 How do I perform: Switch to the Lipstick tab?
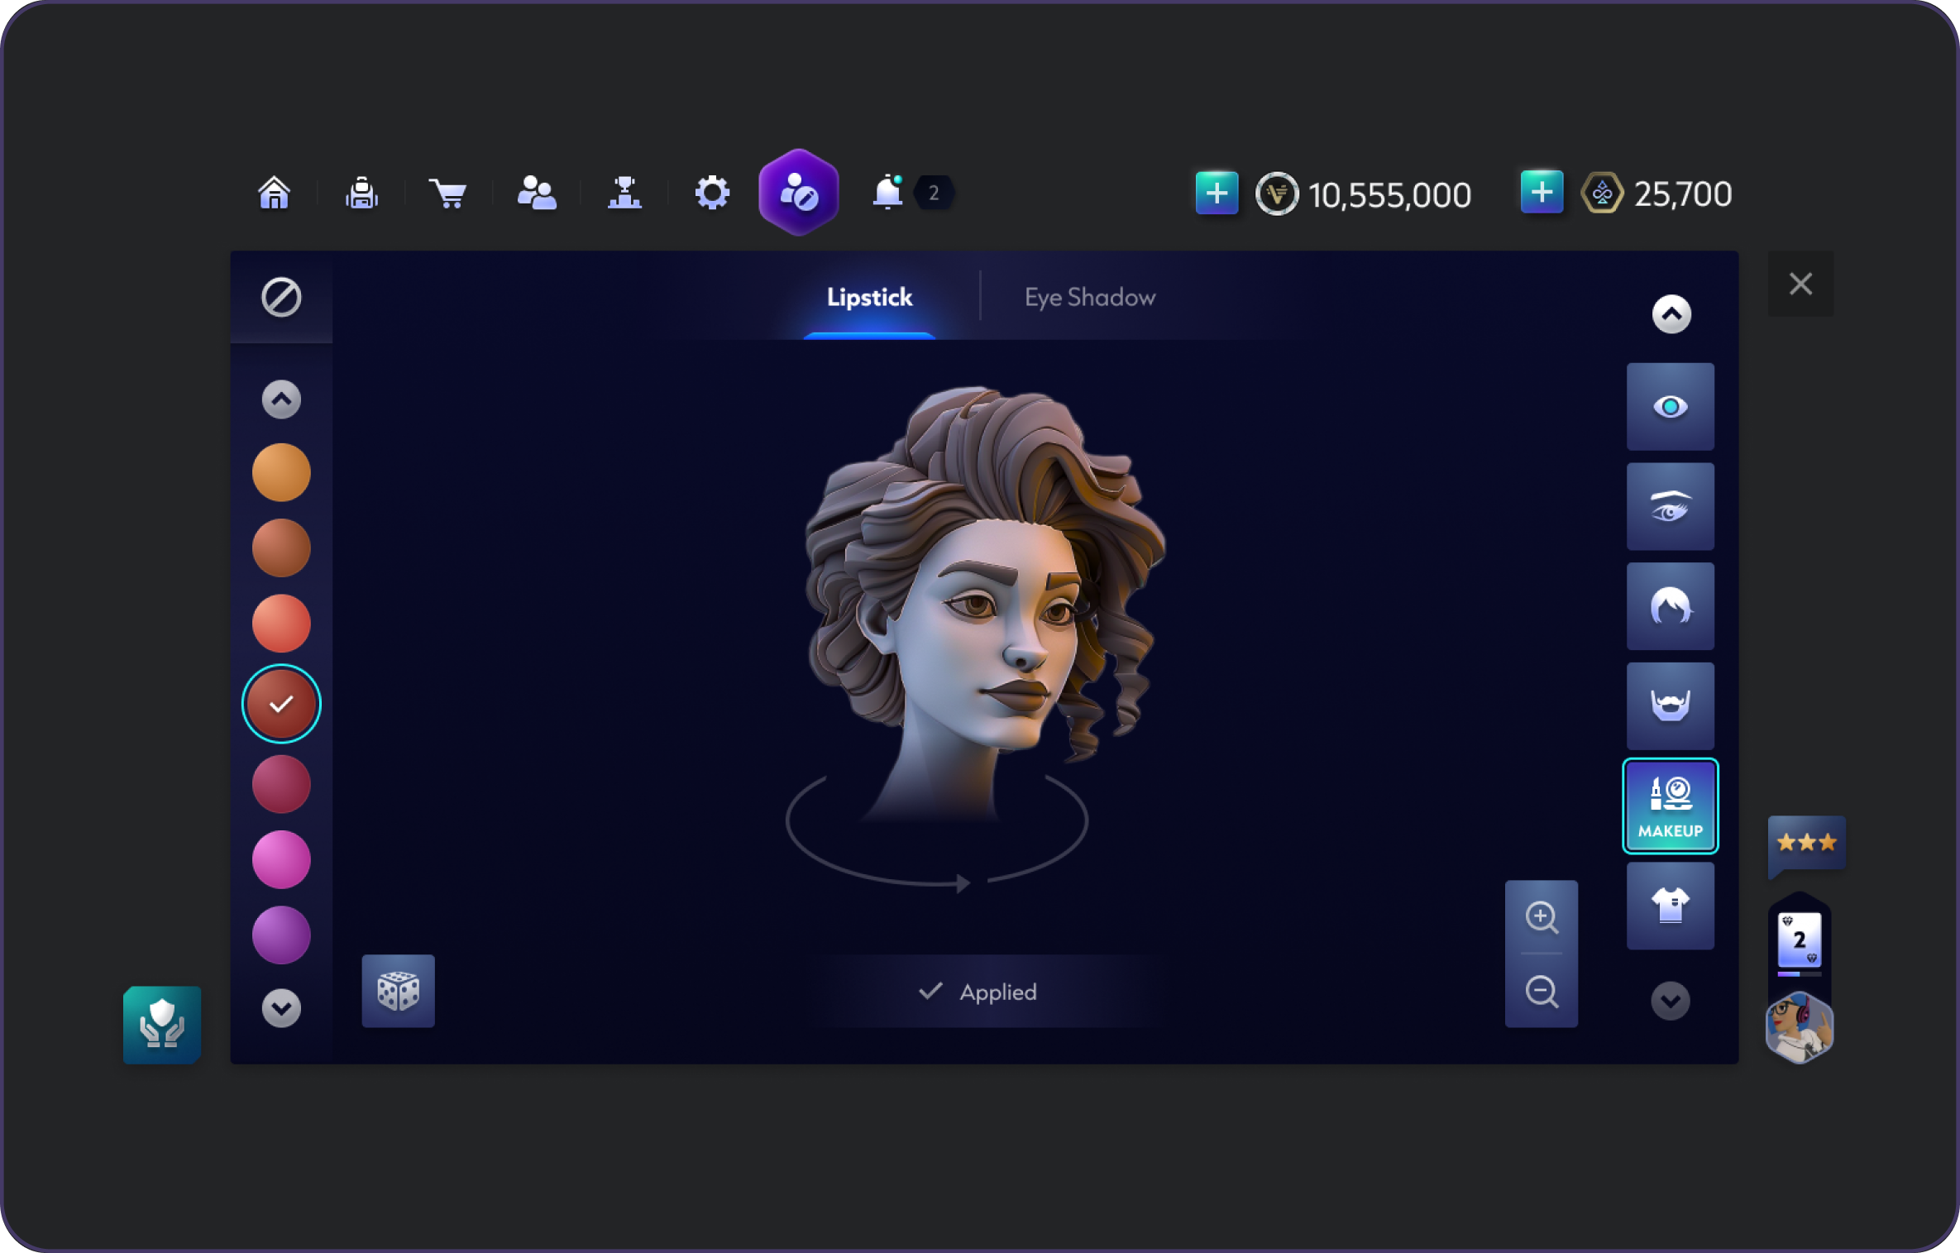869,297
